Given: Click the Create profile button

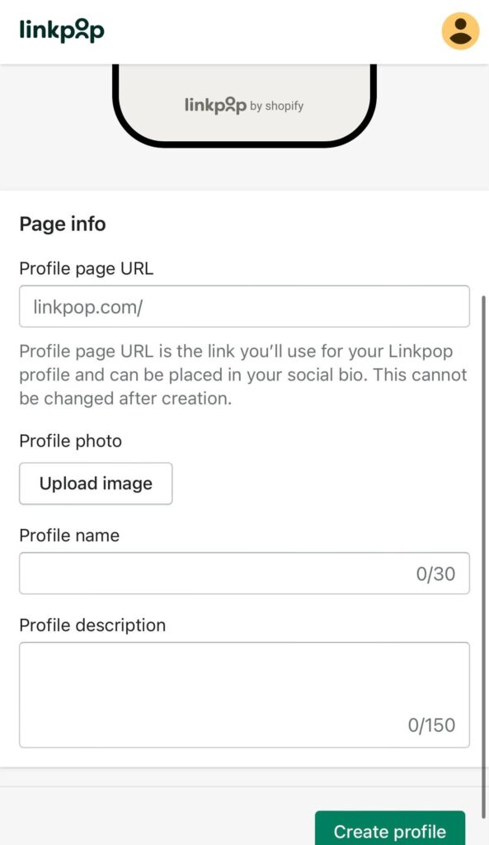Looking at the screenshot, I should [390, 830].
